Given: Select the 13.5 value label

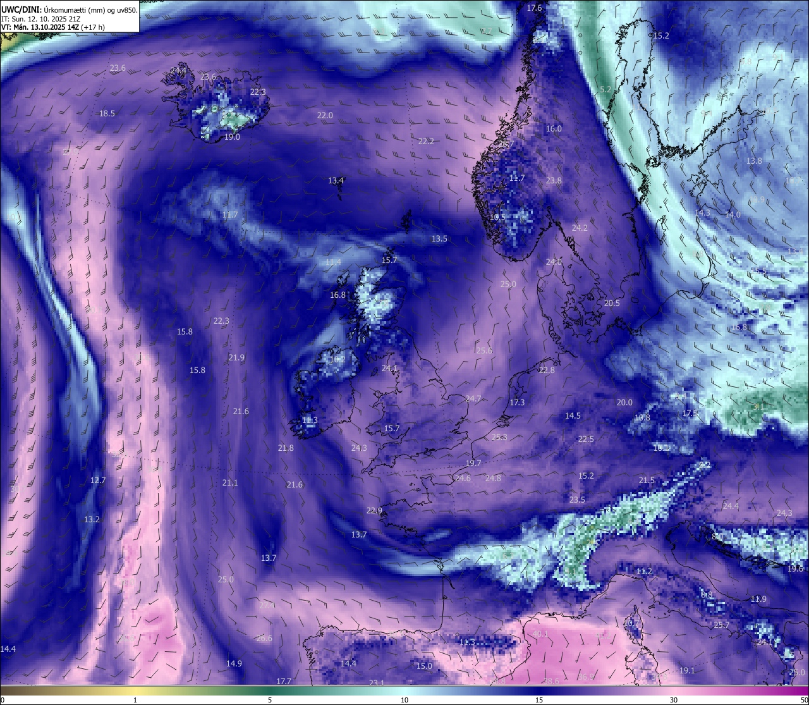Looking at the screenshot, I should pyautogui.click(x=439, y=239).
